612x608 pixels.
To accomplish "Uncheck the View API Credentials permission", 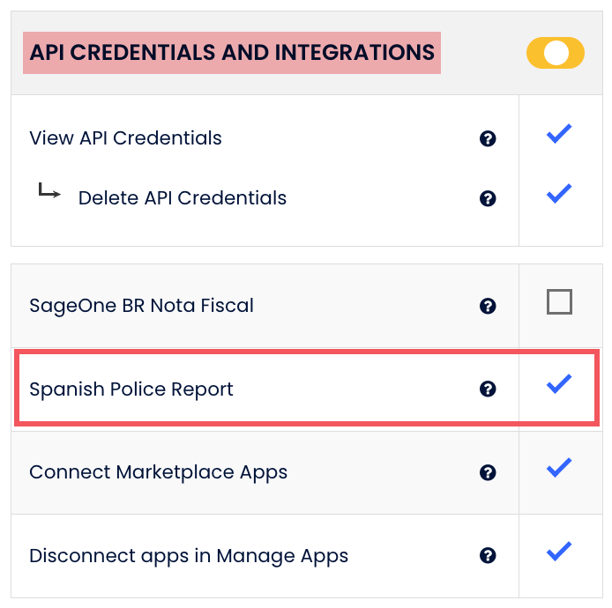I will pos(559,134).
